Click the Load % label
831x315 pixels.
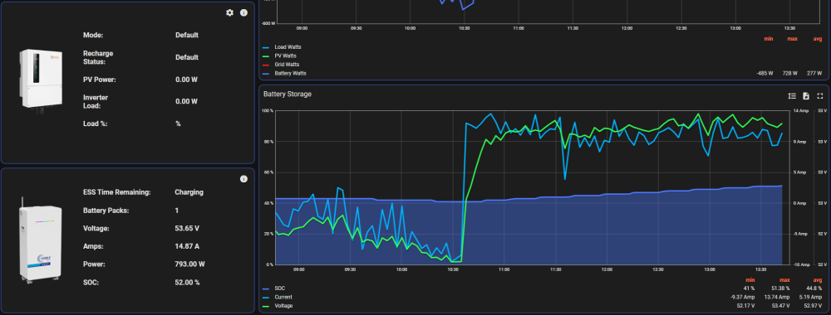click(x=95, y=124)
